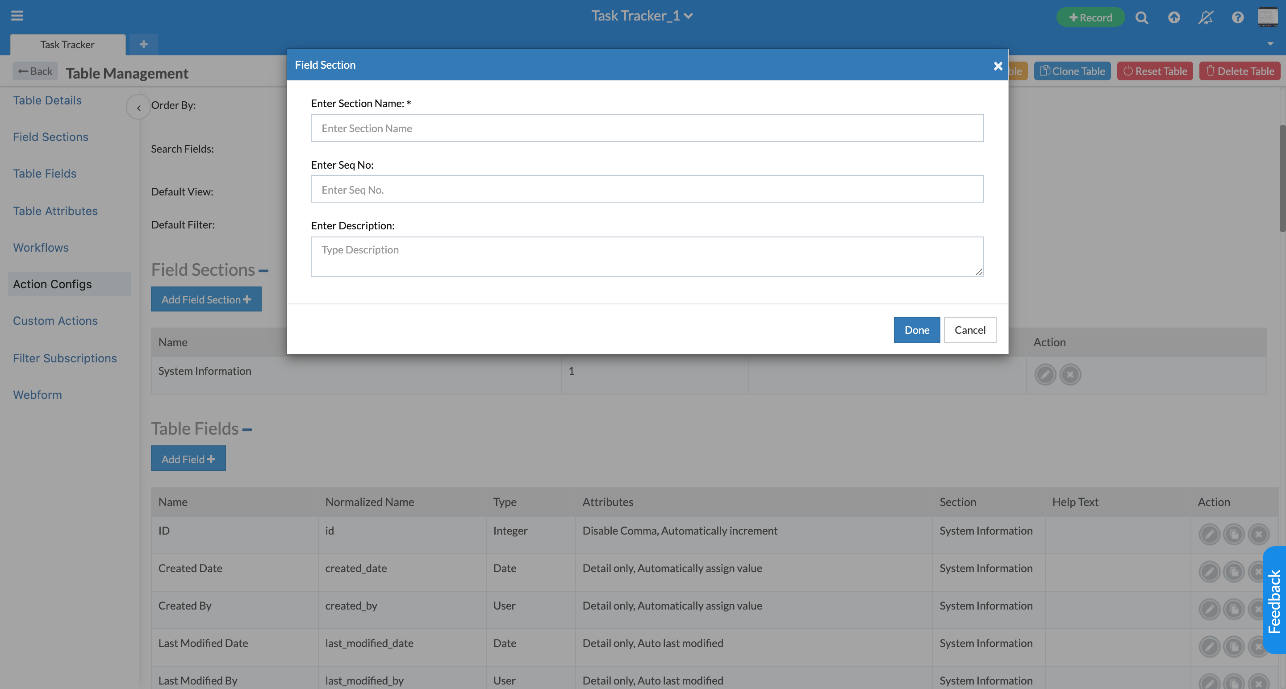Select Action Configs in sidebar
1286x689 pixels.
[x=69, y=284]
